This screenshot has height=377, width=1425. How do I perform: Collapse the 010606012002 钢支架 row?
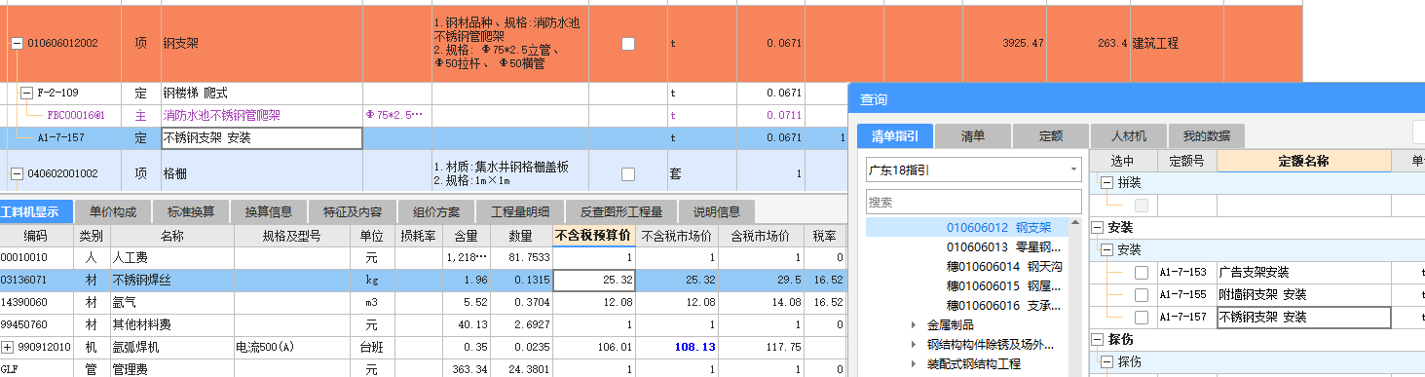tap(18, 44)
